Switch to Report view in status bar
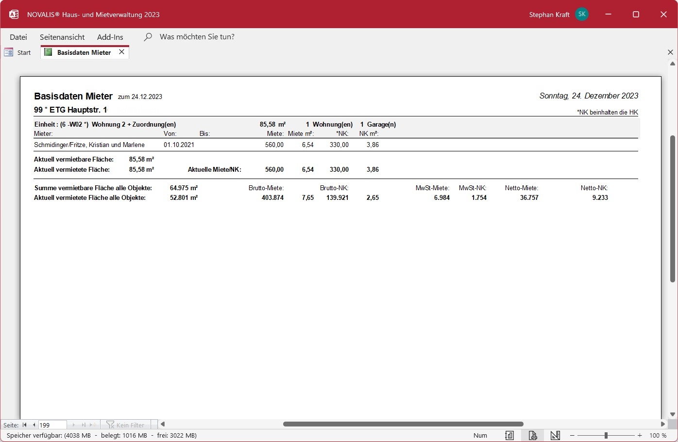 (x=509, y=435)
